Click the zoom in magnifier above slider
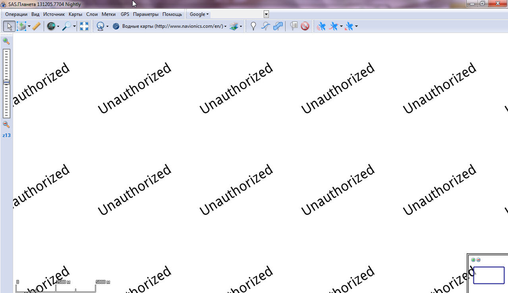Viewport: 508px width, 293px height. point(6,41)
